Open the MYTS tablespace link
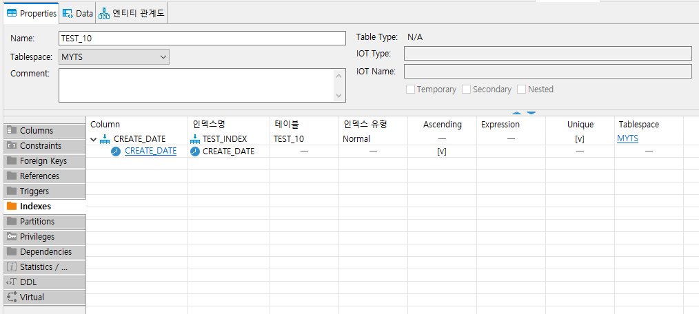The height and width of the screenshot is (314, 699). coord(627,138)
